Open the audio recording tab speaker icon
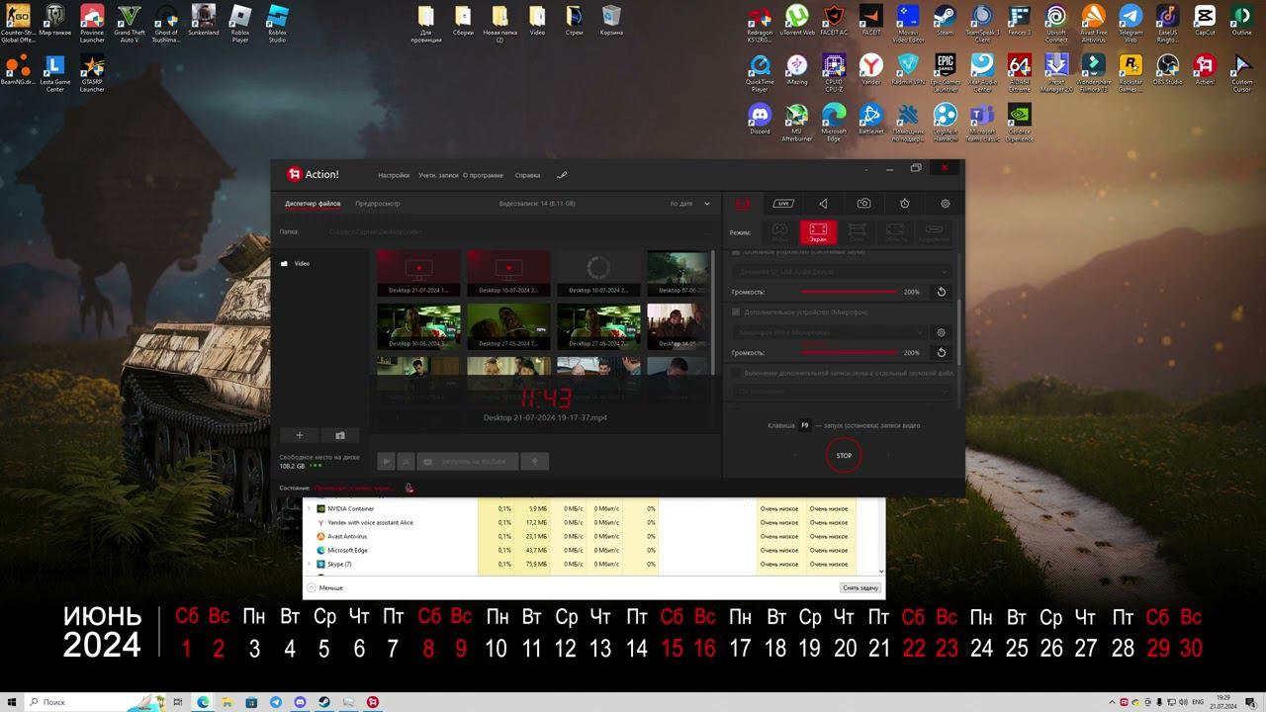Image resolution: width=1266 pixels, height=712 pixels. coord(823,204)
